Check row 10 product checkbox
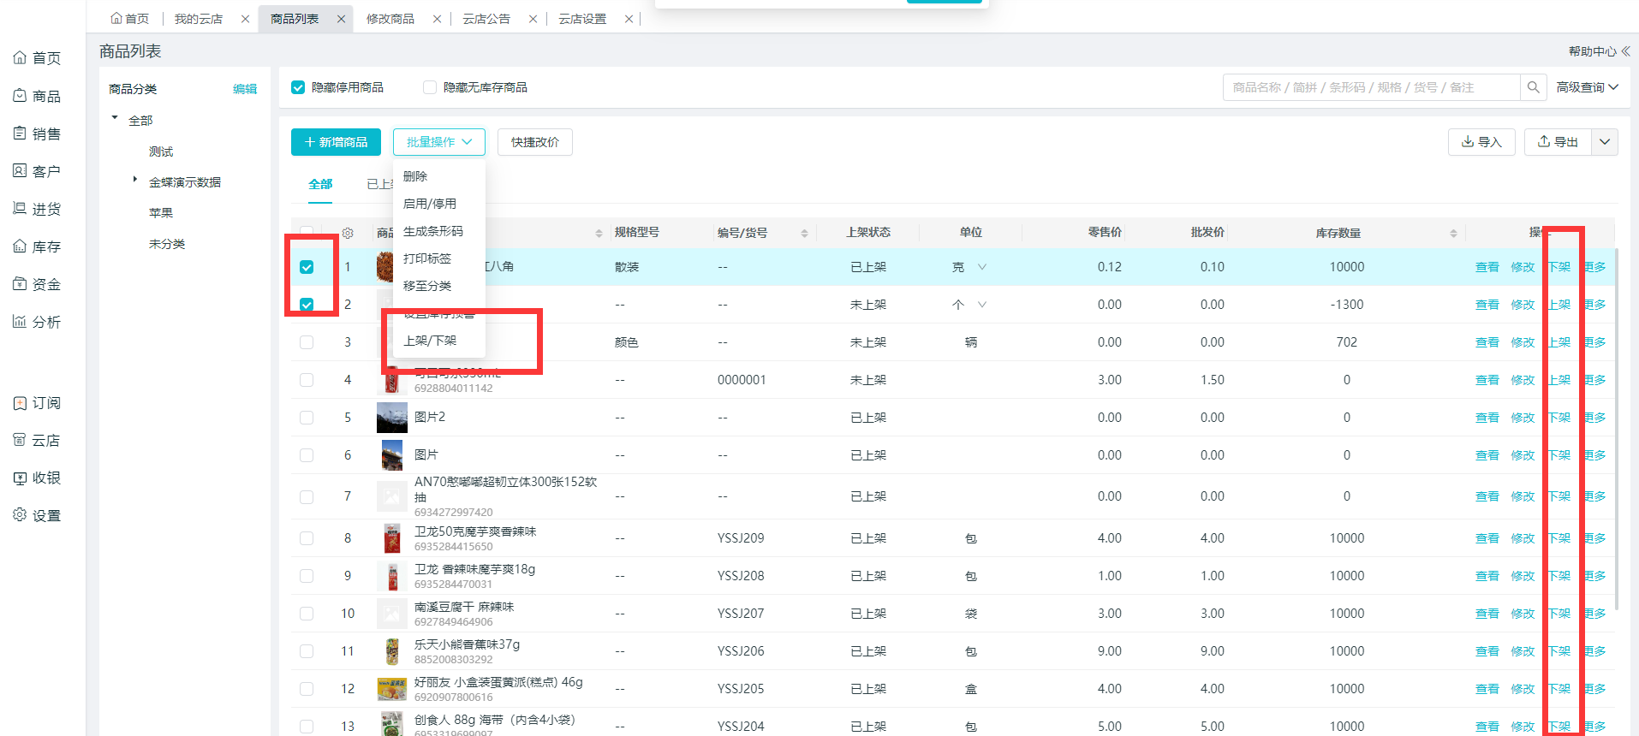The height and width of the screenshot is (736, 1639). [307, 614]
